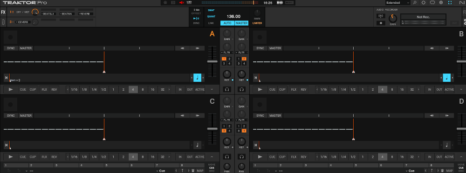The image size is (466, 173).
Task: Click Deck A tempo bend up arrow
Action: click(x=197, y=48)
